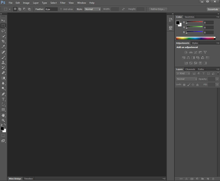Screen dimensions: 220x181
Task: Toggle lock transparent pixels in Layers panel
Action: click(184, 85)
